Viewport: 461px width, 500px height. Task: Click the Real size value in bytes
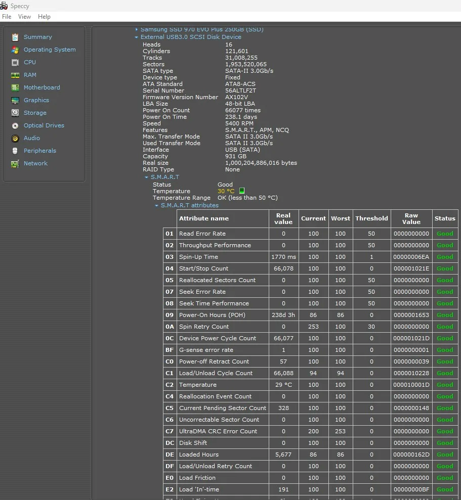261,163
